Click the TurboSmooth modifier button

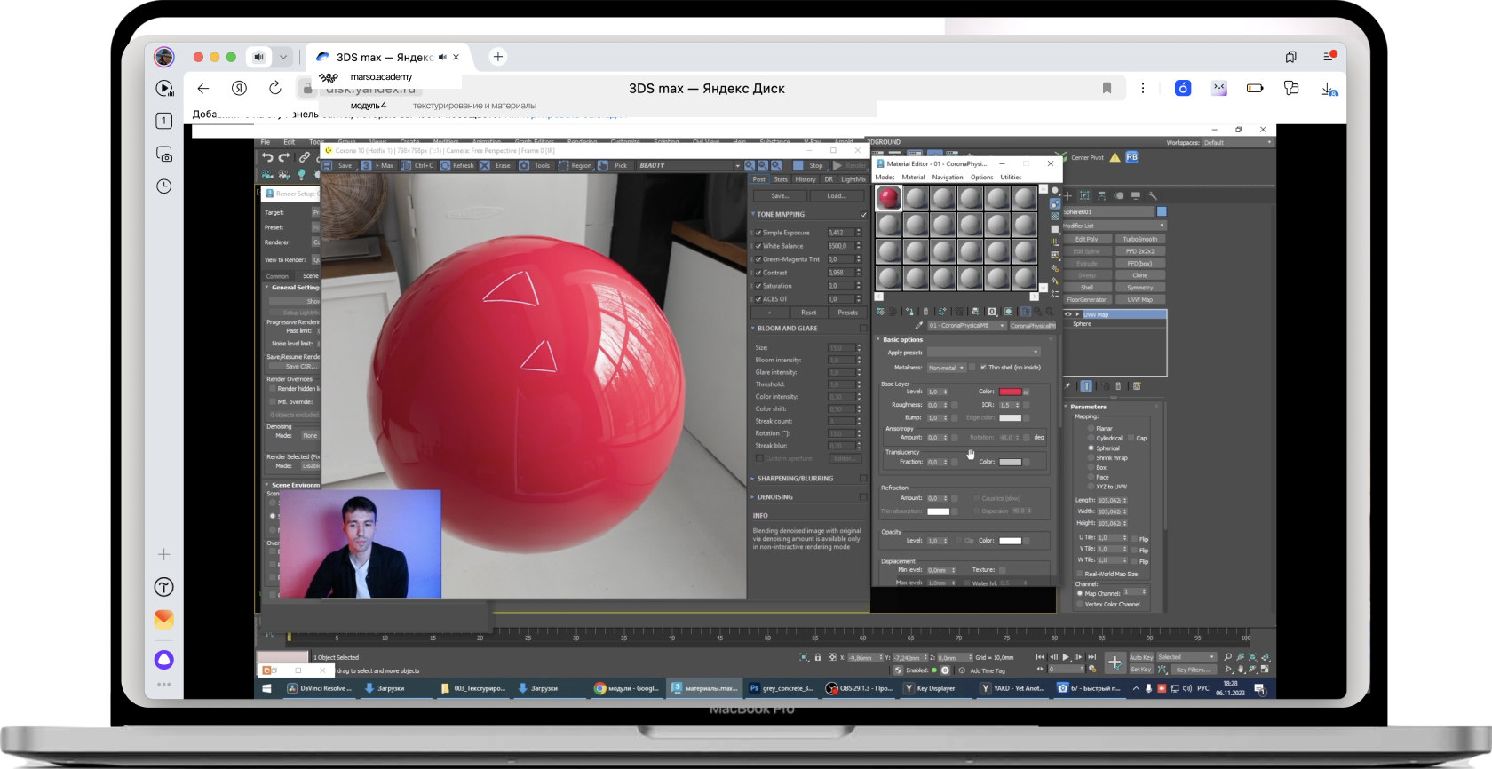coord(1139,239)
